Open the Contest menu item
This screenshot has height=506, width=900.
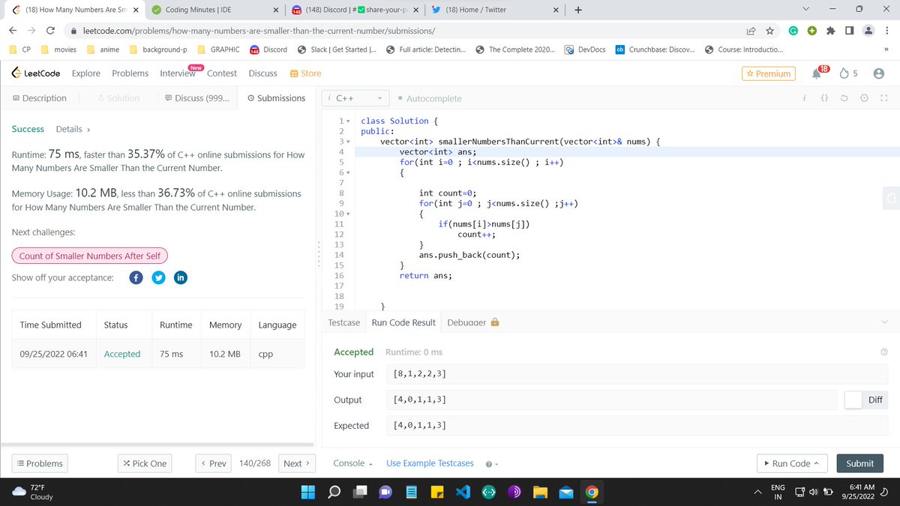[222, 73]
